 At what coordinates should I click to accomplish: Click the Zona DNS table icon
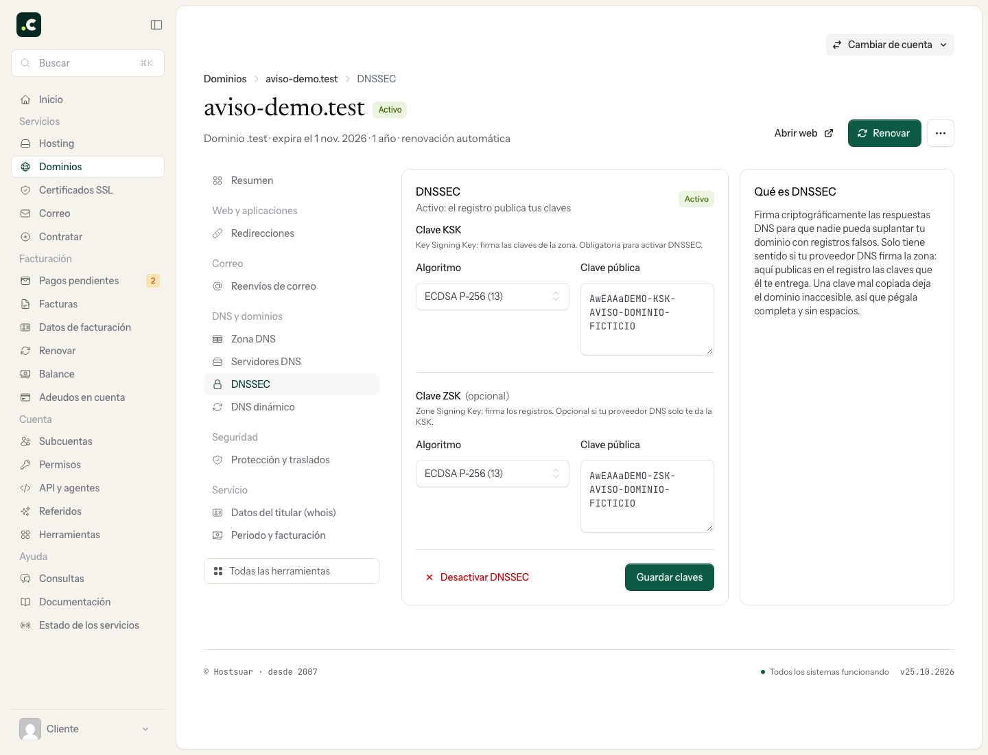217,339
